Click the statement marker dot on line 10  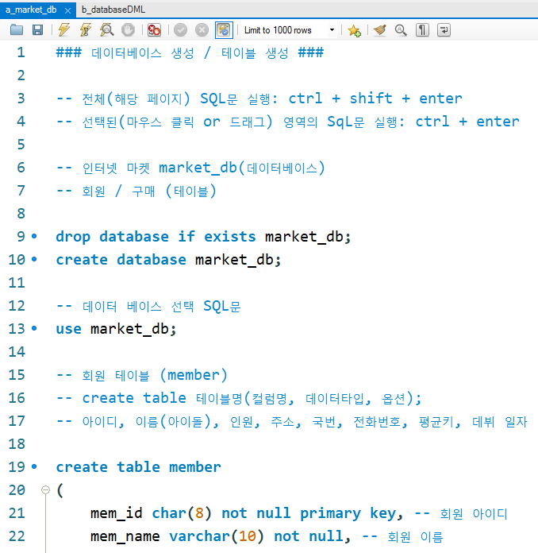click(34, 259)
